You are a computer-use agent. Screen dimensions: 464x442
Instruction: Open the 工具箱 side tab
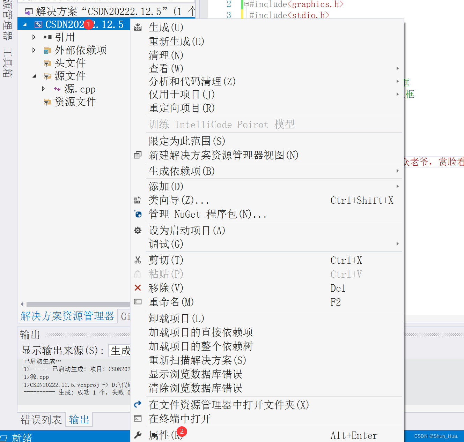7,63
